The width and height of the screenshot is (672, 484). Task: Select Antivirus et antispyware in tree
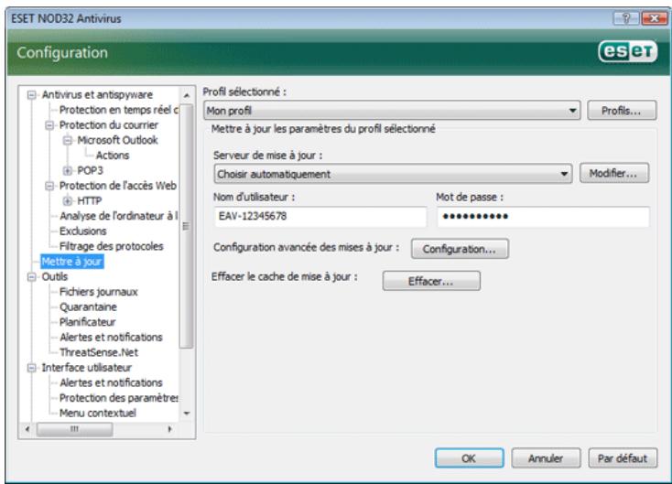tap(97, 94)
